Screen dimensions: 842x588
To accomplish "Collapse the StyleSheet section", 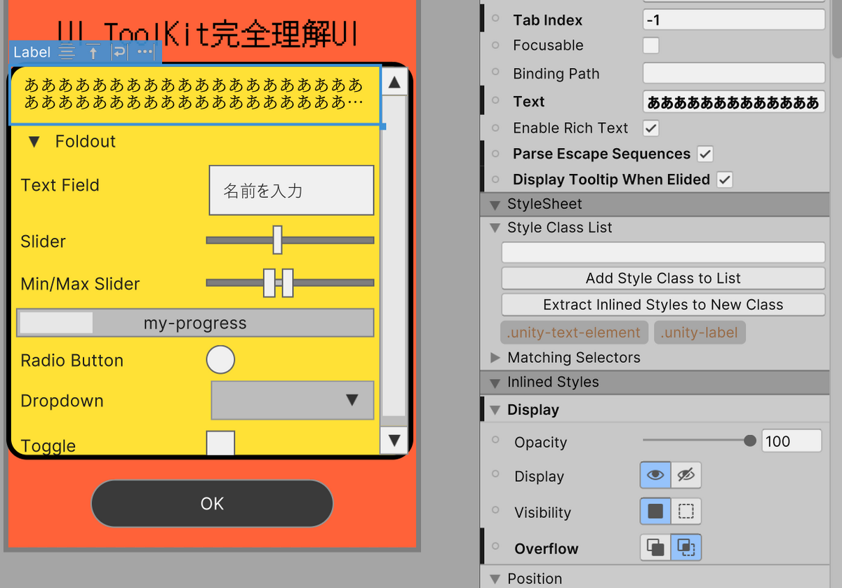I will click(496, 205).
